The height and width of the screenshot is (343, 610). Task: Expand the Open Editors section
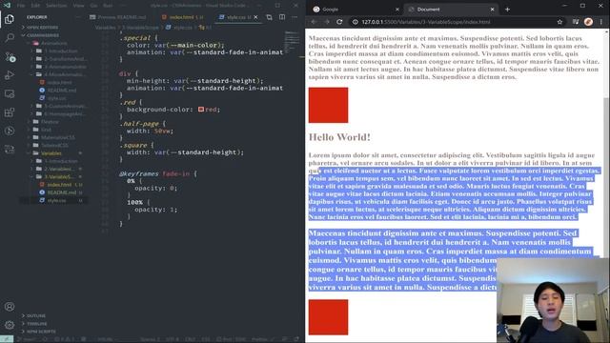click(41, 28)
